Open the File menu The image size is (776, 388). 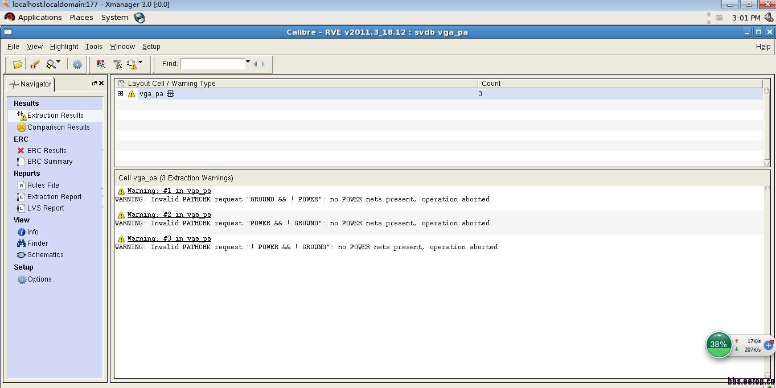tap(13, 47)
